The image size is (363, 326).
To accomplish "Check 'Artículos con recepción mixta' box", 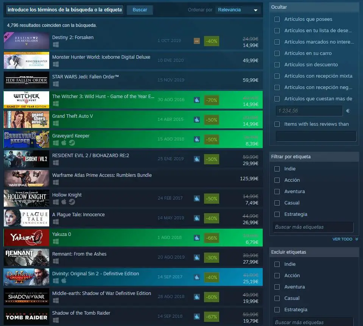I will coord(277,76).
